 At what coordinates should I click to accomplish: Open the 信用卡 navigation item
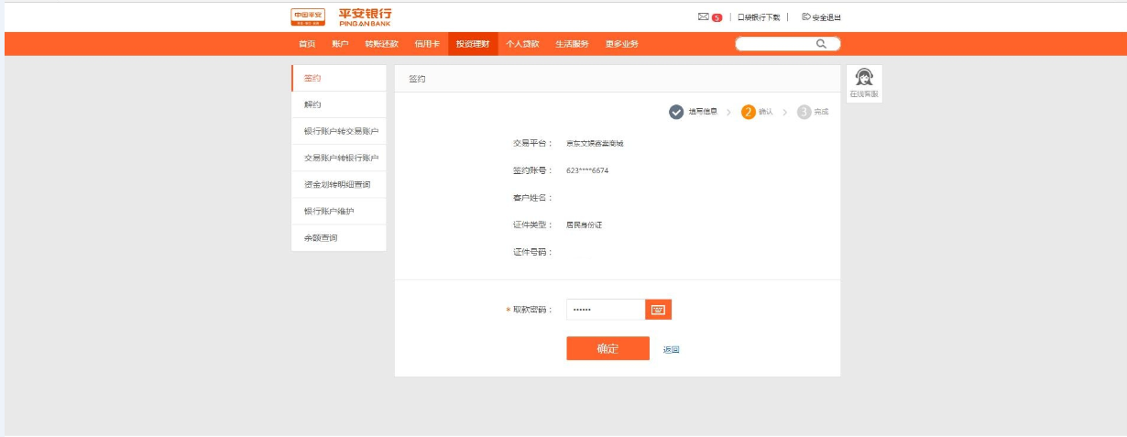tap(427, 44)
